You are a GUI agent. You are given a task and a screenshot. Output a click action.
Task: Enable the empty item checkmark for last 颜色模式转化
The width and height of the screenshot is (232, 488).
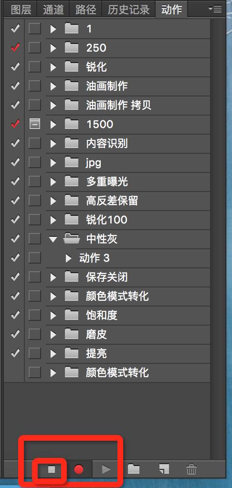pyautogui.click(x=15, y=372)
